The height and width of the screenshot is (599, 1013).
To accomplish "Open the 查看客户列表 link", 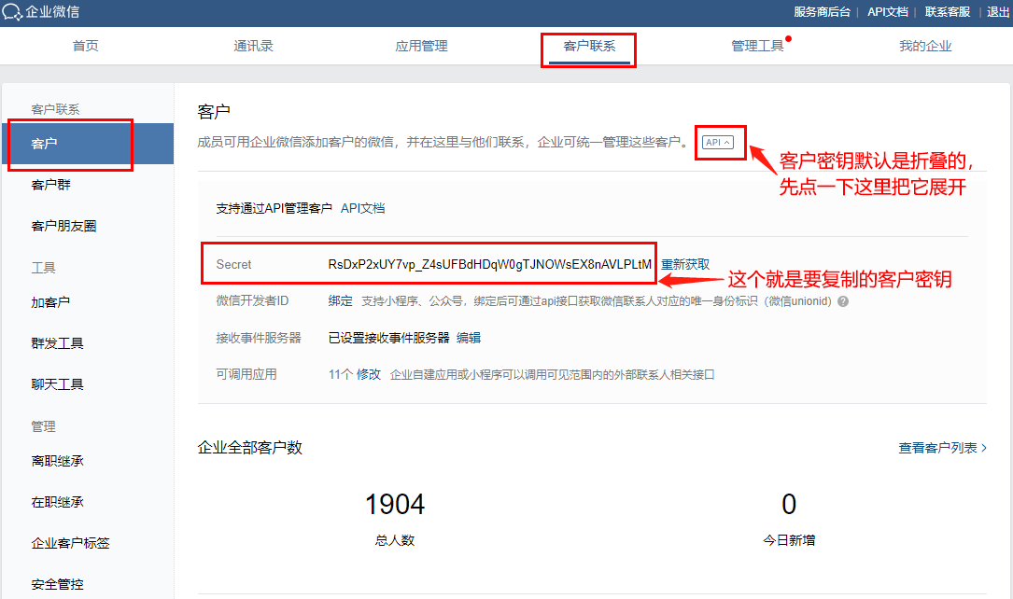I will tap(943, 448).
